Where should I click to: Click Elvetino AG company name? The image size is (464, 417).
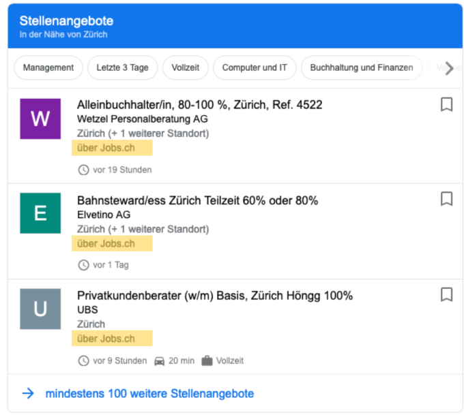pos(104,215)
